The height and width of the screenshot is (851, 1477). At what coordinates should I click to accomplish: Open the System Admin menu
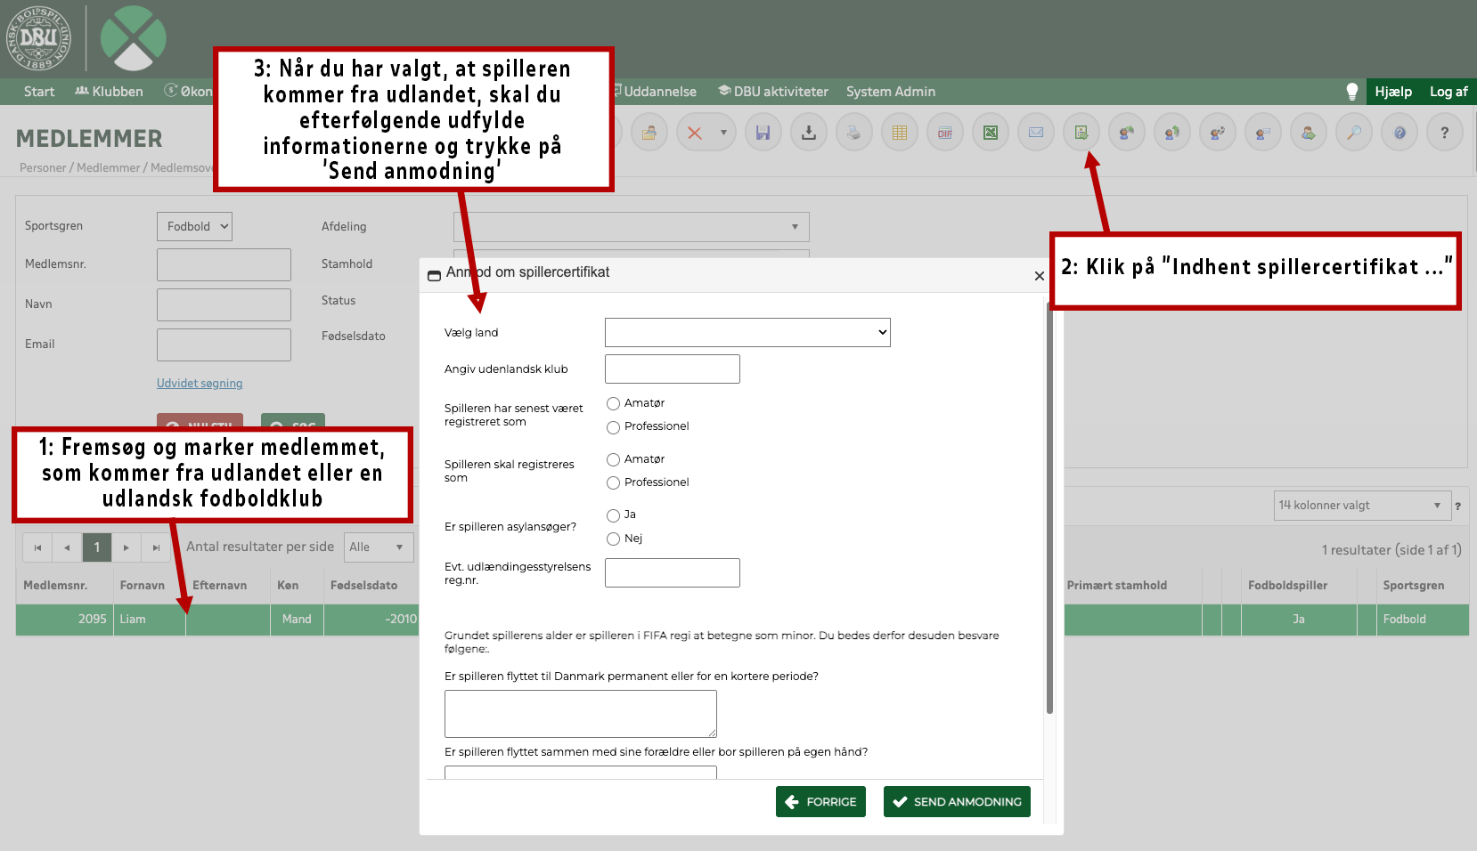890,92
